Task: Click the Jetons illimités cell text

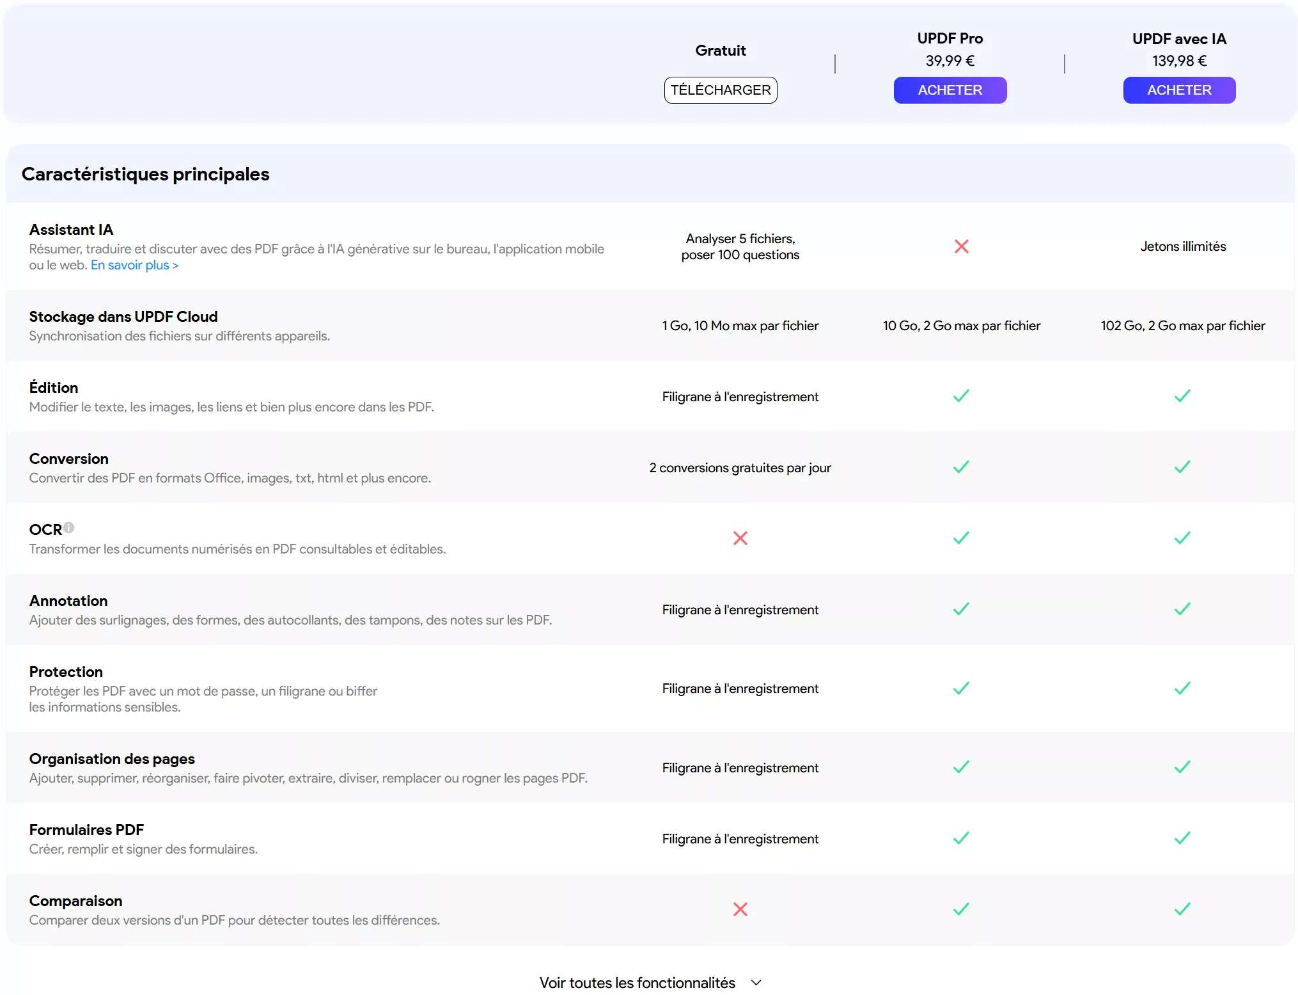Action: click(x=1182, y=246)
